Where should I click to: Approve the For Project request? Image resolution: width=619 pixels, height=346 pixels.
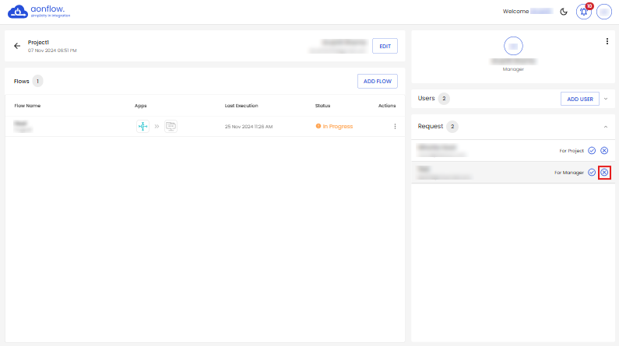click(x=592, y=150)
